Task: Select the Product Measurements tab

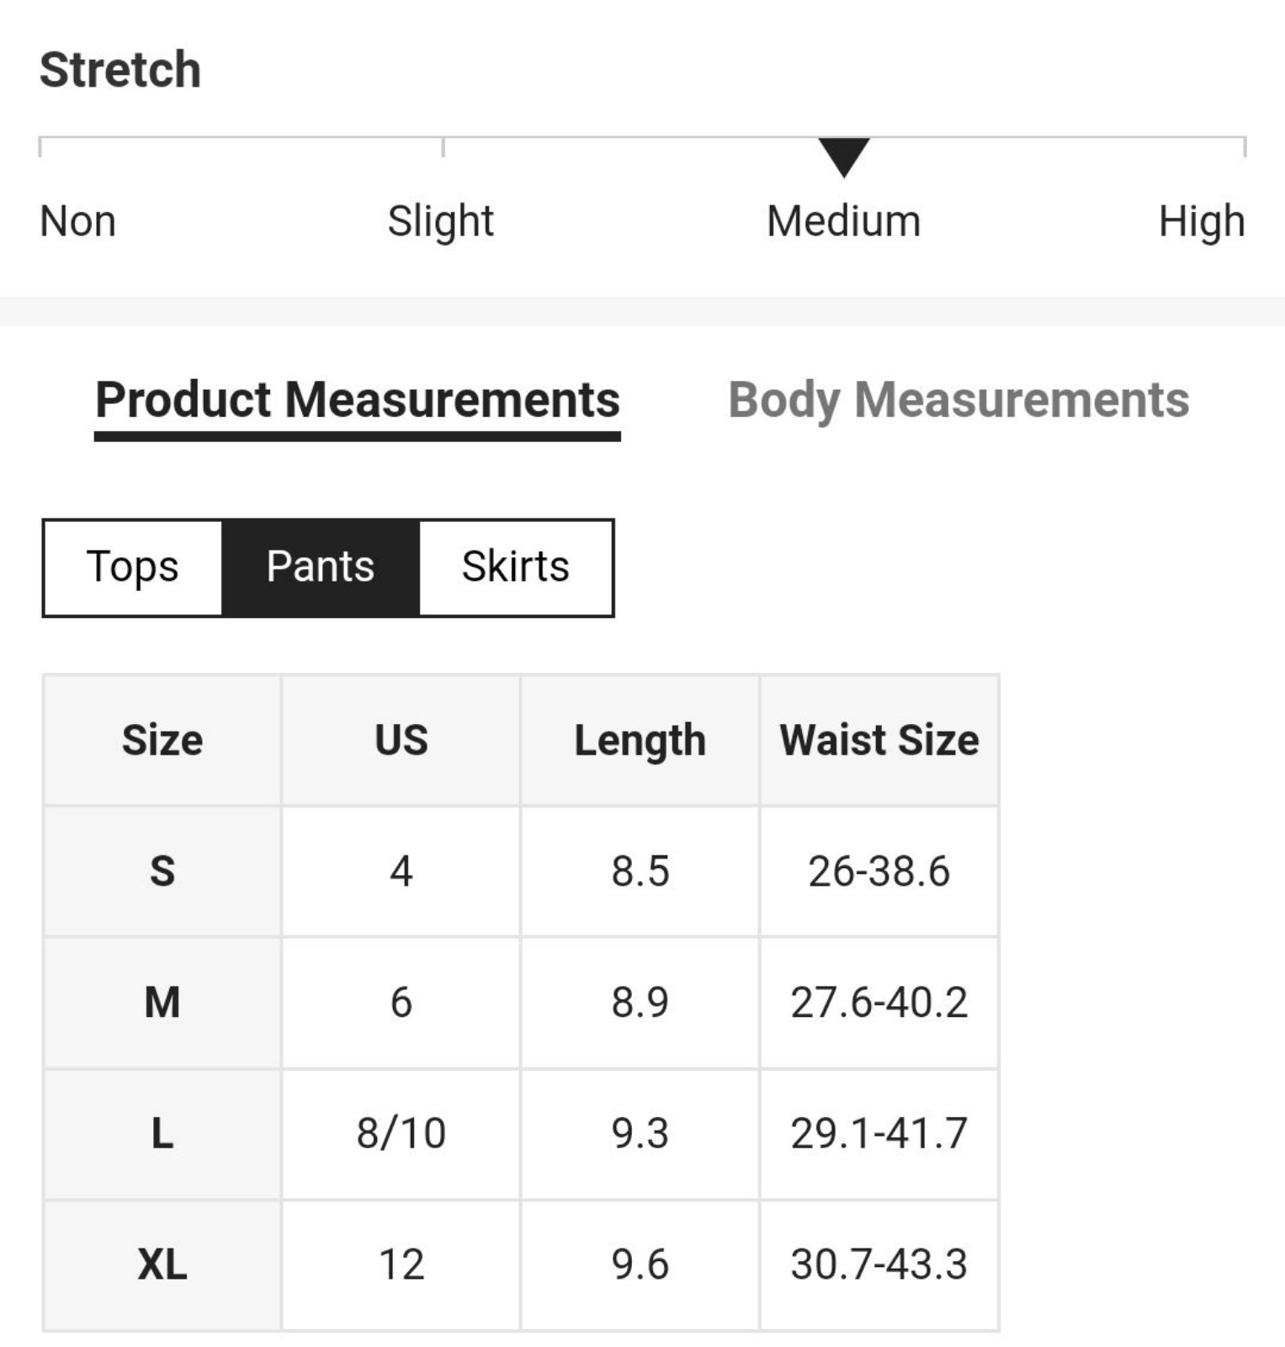Action: pos(358,401)
